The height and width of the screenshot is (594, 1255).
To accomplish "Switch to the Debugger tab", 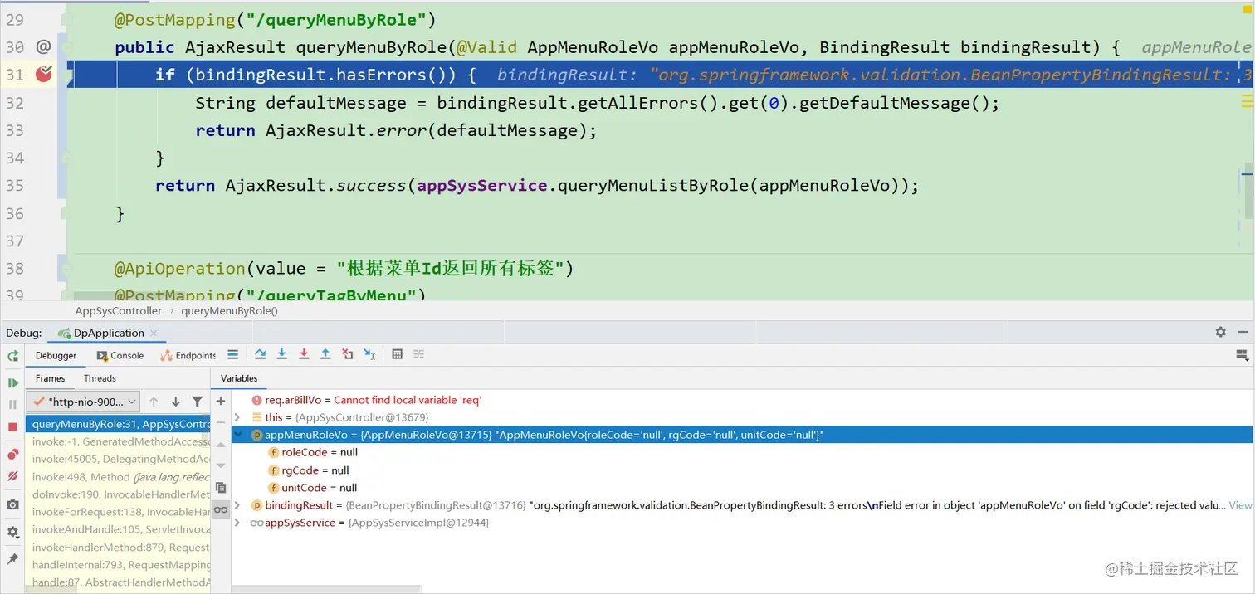I will click(x=55, y=355).
